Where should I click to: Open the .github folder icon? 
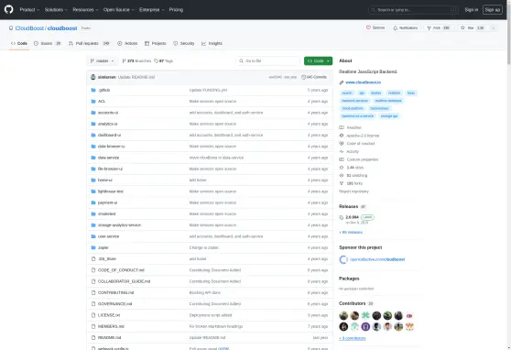tap(93, 90)
